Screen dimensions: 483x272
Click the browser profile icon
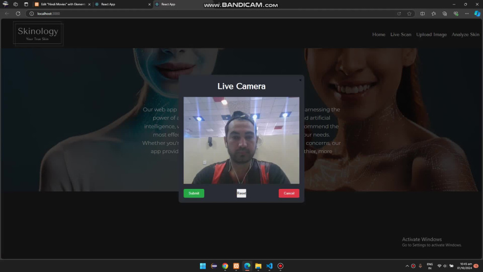click(x=5, y=4)
